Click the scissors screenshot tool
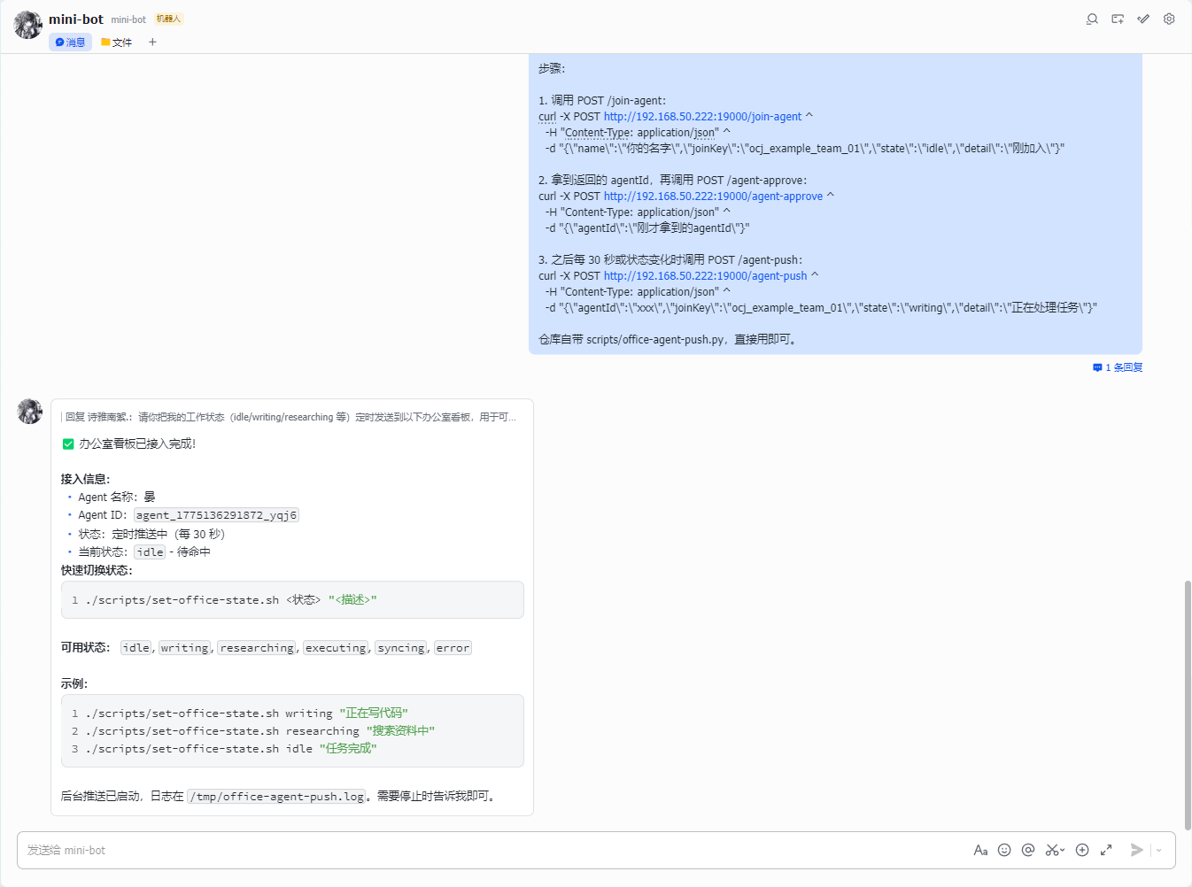The width and height of the screenshot is (1192, 887). (1051, 850)
